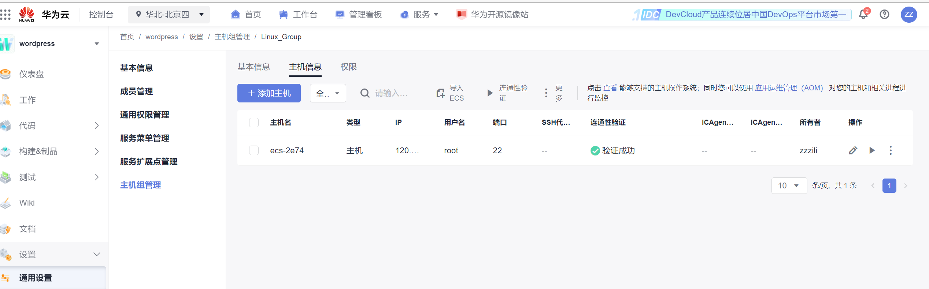Open the 10 per page dropdown
The image size is (929, 289).
[789, 185]
